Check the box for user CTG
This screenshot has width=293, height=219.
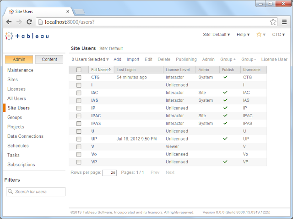click(79, 77)
